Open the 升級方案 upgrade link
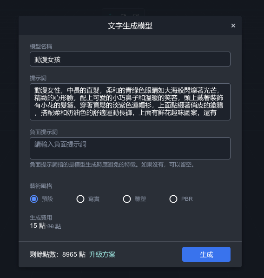Screen dimensions: 264x278 (x=102, y=254)
